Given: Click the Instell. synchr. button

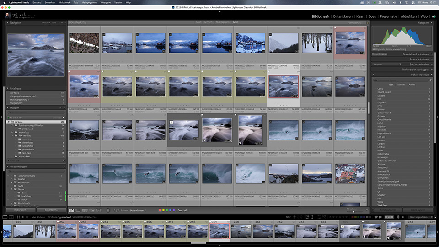Looking at the screenshot, I should (418, 210).
